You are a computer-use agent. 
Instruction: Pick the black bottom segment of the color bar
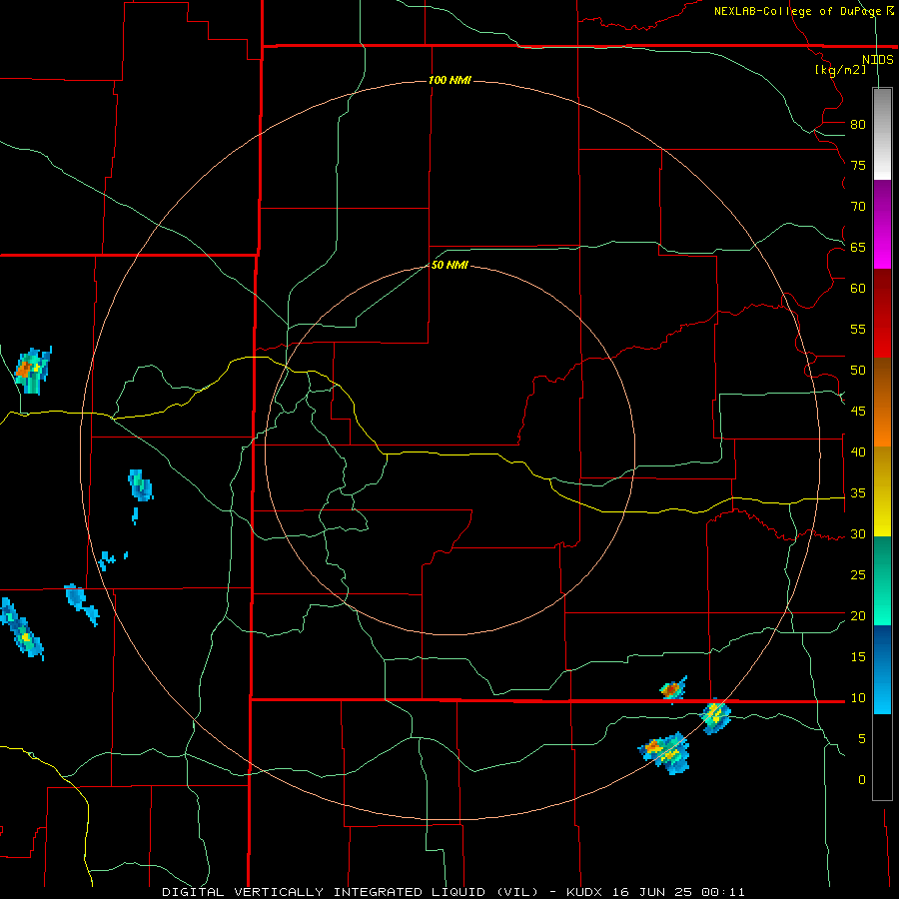882,757
